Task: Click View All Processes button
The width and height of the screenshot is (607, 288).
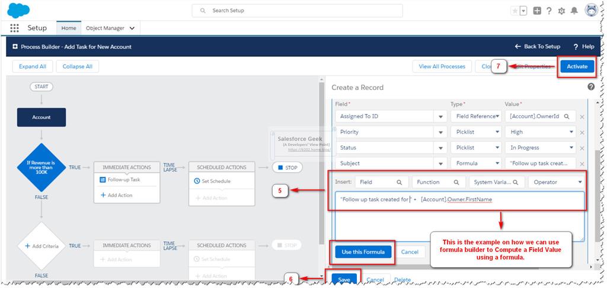Action: (x=442, y=66)
